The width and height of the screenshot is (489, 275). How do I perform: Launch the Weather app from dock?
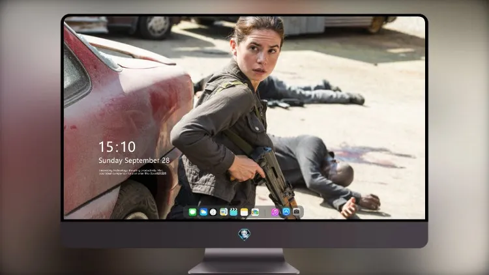(203, 212)
